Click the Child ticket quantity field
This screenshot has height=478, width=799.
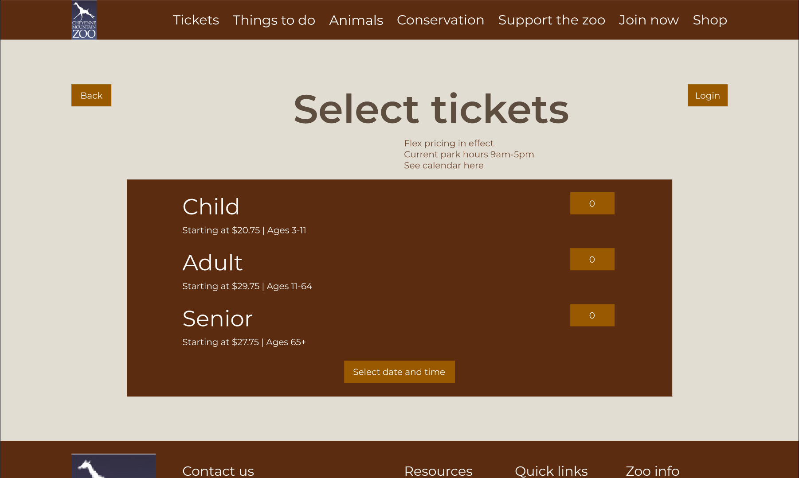[592, 203]
